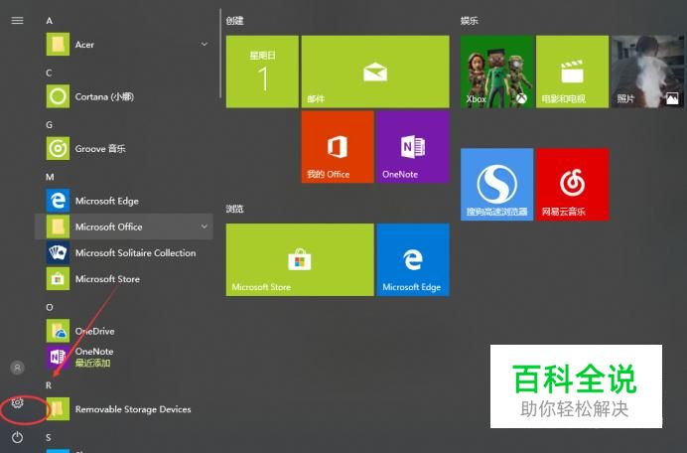Click the letter C group header
Image resolution: width=687 pixels, height=453 pixels.
click(49, 73)
